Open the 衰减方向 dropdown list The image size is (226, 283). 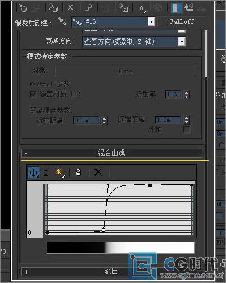point(134,42)
